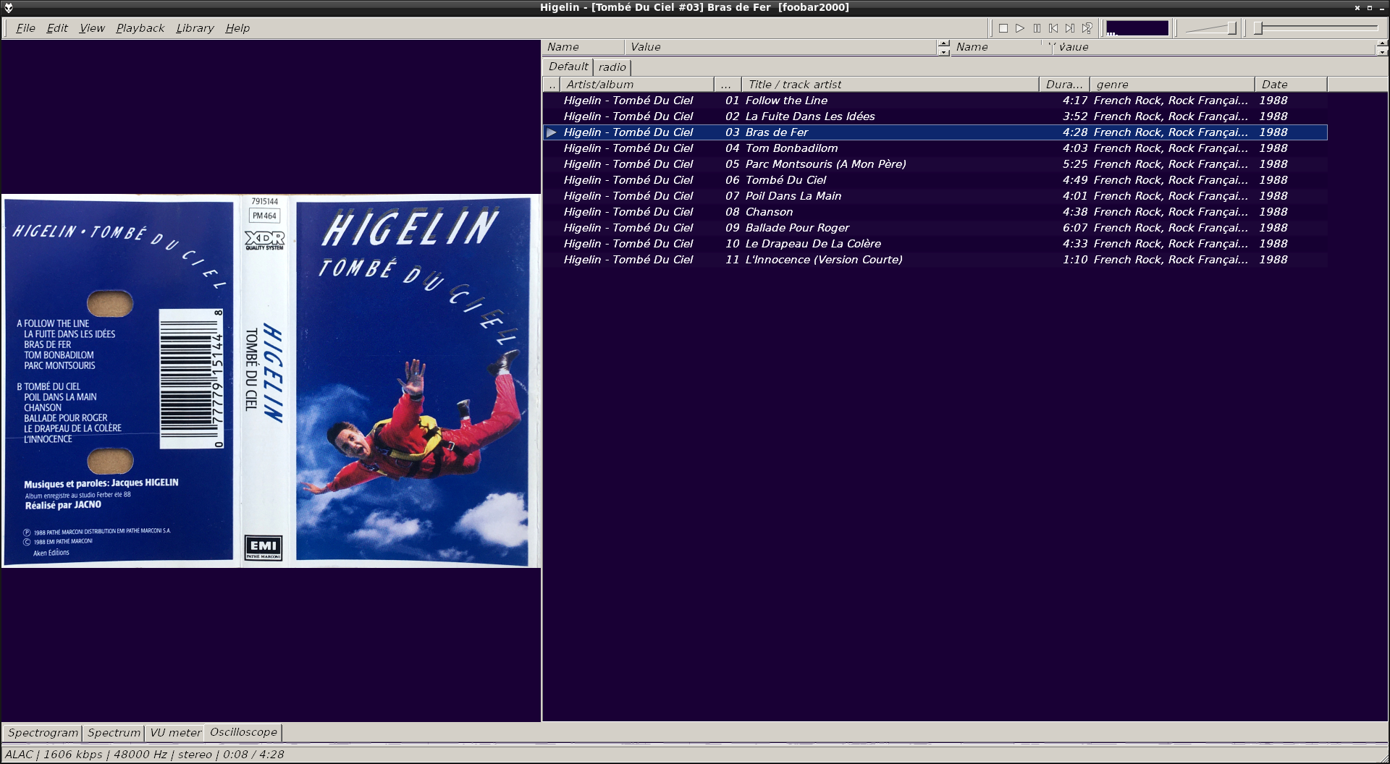Play a random track
This screenshot has height=764, width=1390.
pos(1087,28)
